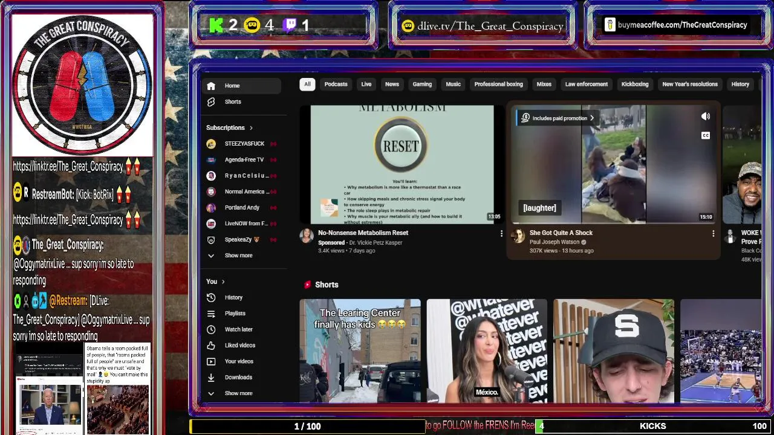
Task: Mute the She Got Quite A Shock preview
Action: point(706,116)
